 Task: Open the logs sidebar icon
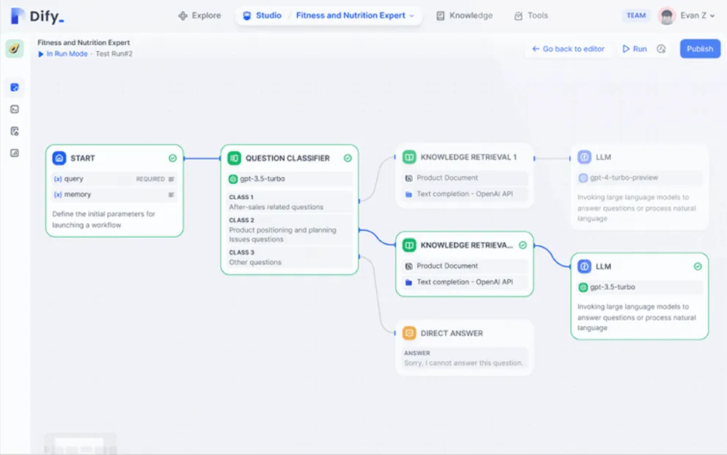pyautogui.click(x=15, y=131)
